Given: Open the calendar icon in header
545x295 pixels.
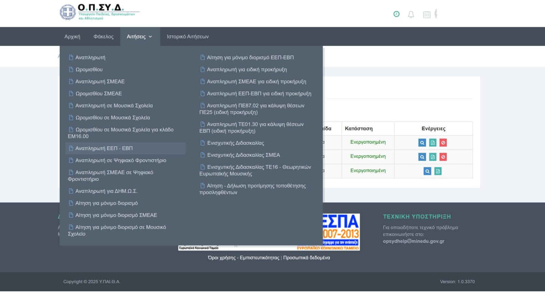Looking at the screenshot, I should 426,14.
